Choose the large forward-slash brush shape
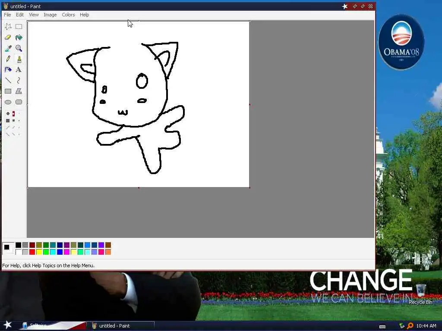 click(8, 128)
